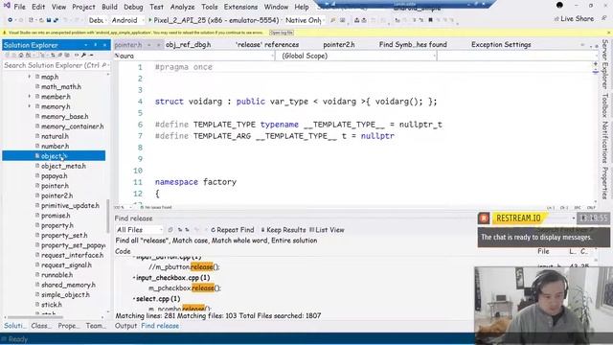613x345 pixels.
Task: Click the Open log file button
Action: tap(282, 33)
